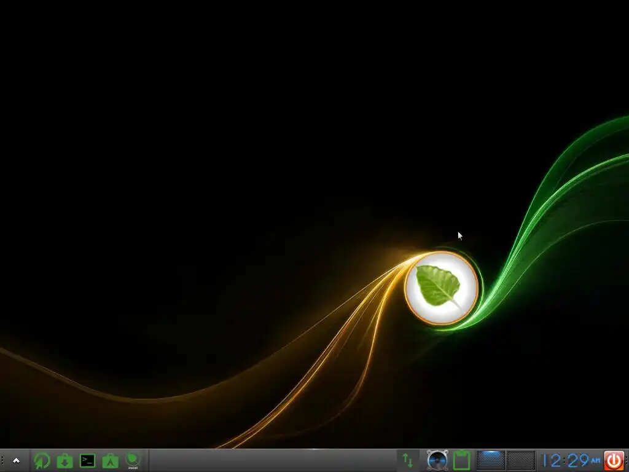Open the green clipboard gadget

point(461,460)
